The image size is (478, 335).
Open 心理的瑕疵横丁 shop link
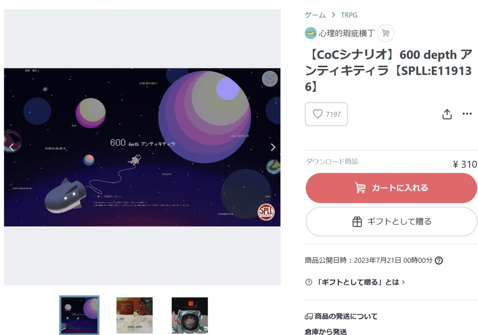point(347,33)
